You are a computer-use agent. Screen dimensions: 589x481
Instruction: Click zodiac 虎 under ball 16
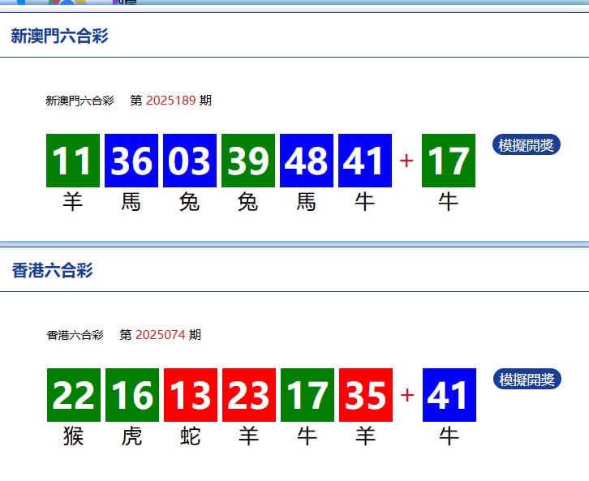pyautogui.click(x=132, y=436)
